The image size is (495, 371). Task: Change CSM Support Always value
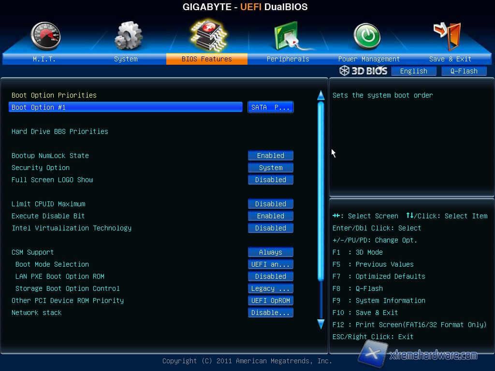(x=270, y=252)
